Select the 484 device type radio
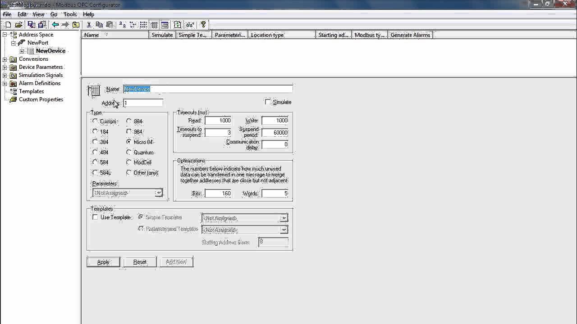 (x=95, y=152)
